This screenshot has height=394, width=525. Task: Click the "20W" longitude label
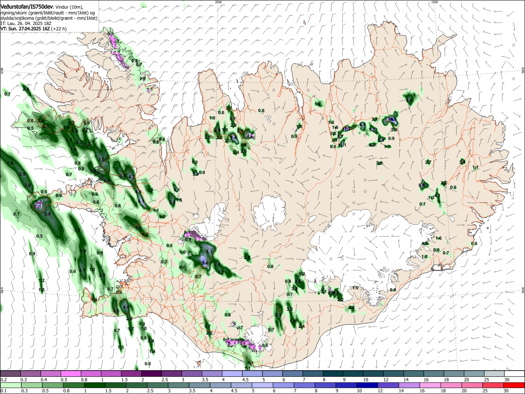click(218, 2)
